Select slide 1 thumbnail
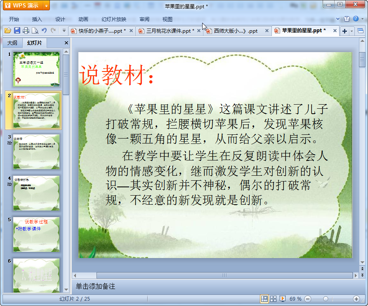This screenshot has height=306, width=368. 36,69
